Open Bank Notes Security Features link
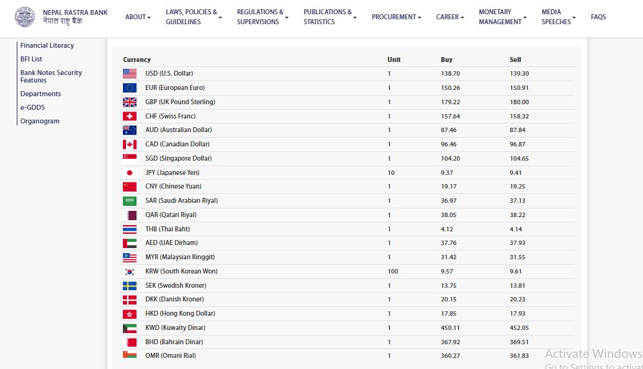 [52, 76]
